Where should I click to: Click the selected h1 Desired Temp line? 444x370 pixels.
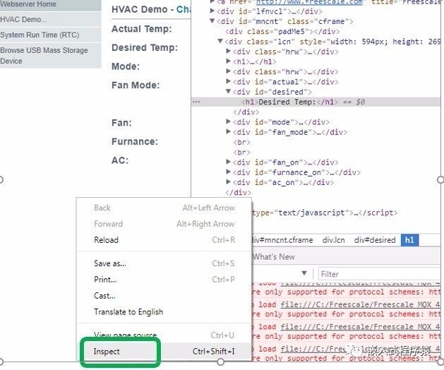[316, 102]
